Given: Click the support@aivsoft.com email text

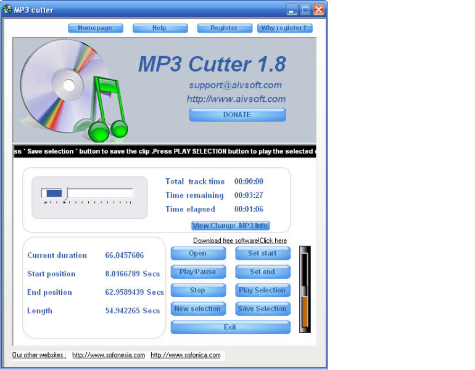Looking at the screenshot, I should 236,85.
